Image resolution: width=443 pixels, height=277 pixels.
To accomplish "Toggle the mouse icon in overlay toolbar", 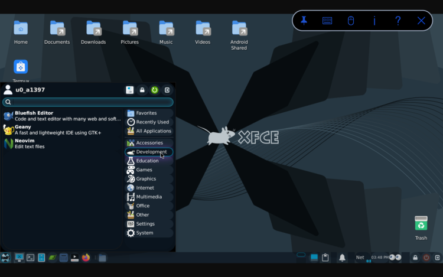I will [351, 21].
